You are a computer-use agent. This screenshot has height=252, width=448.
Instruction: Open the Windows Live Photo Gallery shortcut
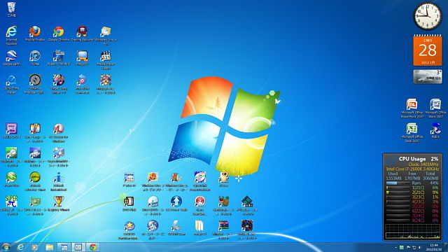pos(153,181)
